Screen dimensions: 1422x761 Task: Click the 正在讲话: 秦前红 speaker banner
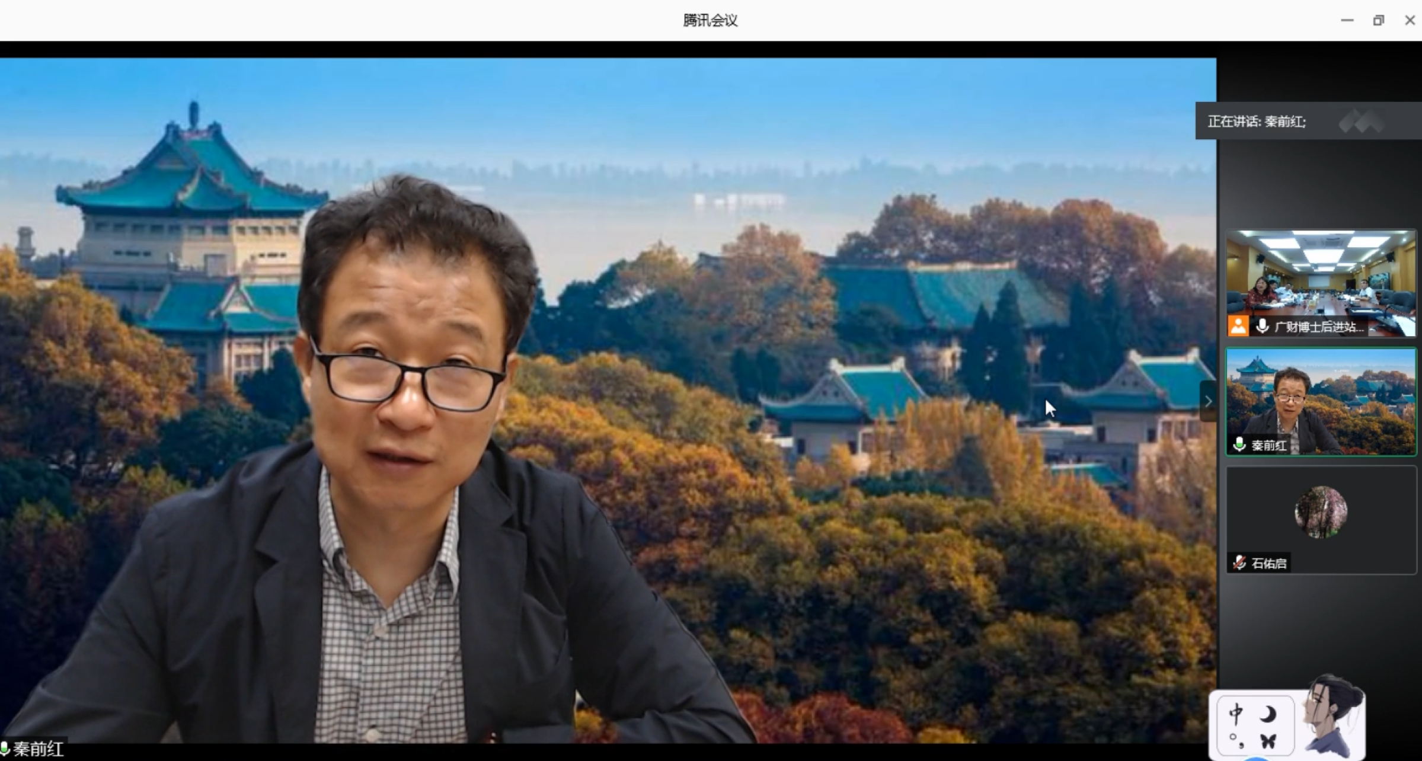point(1257,121)
